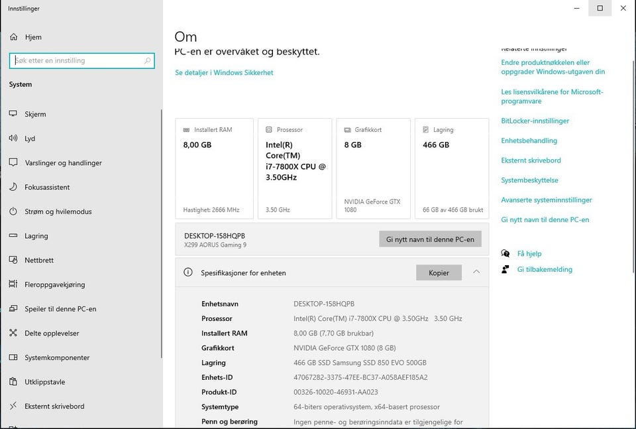Click Gi nytt navn til denne PC-en button
This screenshot has width=636, height=429.
tap(430, 239)
